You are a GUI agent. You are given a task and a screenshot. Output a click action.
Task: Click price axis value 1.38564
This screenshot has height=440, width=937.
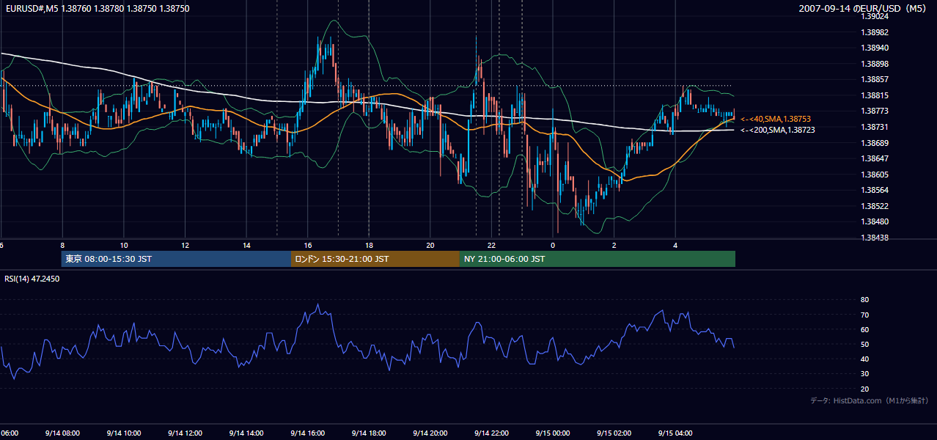875,190
